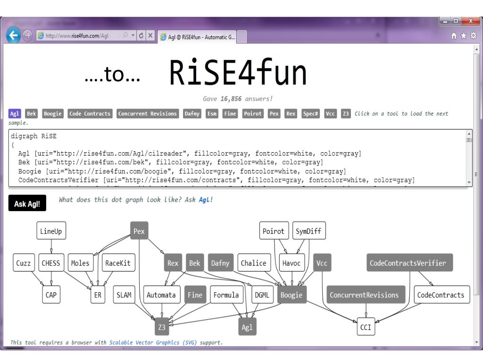Click inside the digraph code editor
The height and width of the screenshot is (362, 483).
click(x=237, y=158)
